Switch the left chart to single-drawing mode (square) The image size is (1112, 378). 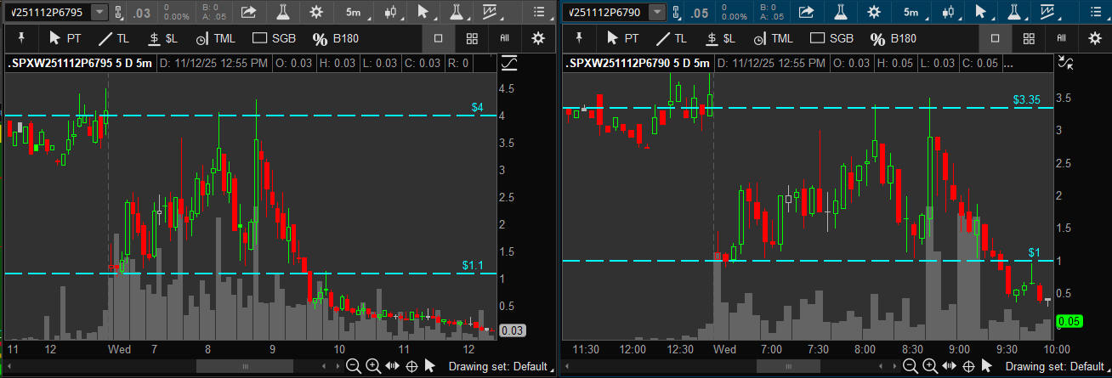pos(438,38)
